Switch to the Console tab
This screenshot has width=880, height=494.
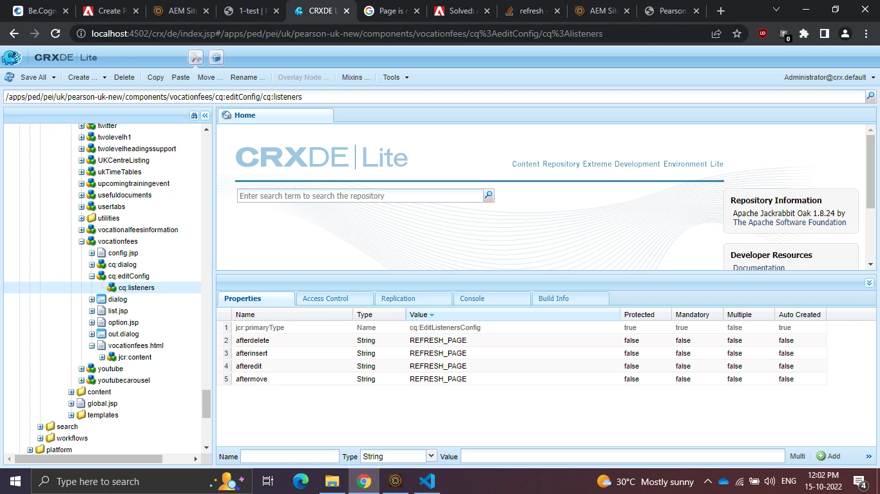click(x=492, y=298)
